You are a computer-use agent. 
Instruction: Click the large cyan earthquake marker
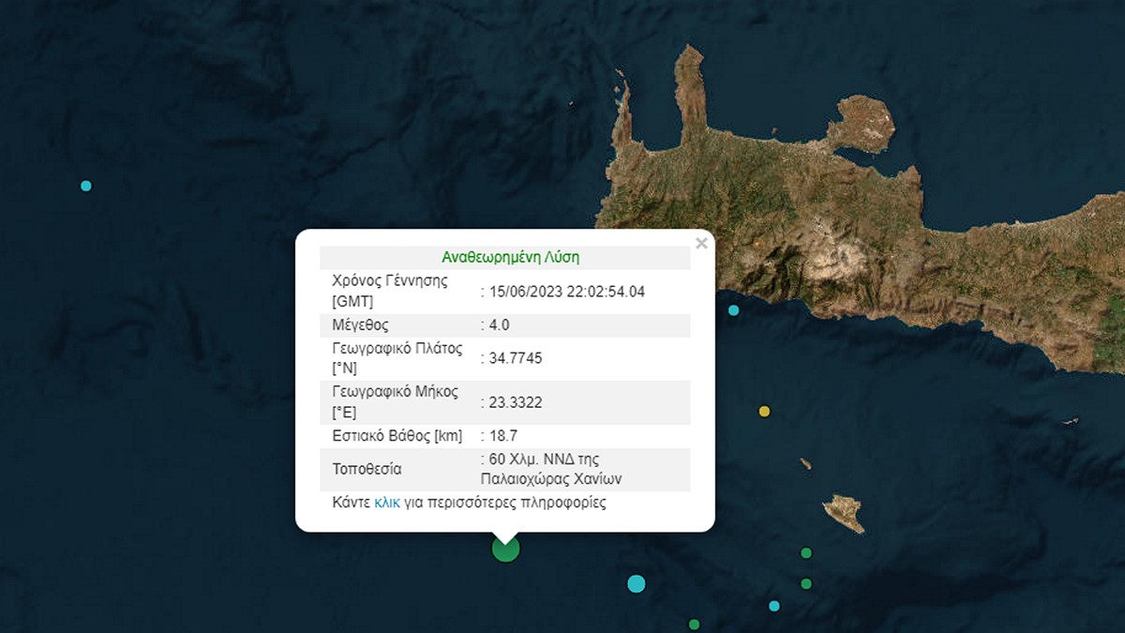click(637, 583)
